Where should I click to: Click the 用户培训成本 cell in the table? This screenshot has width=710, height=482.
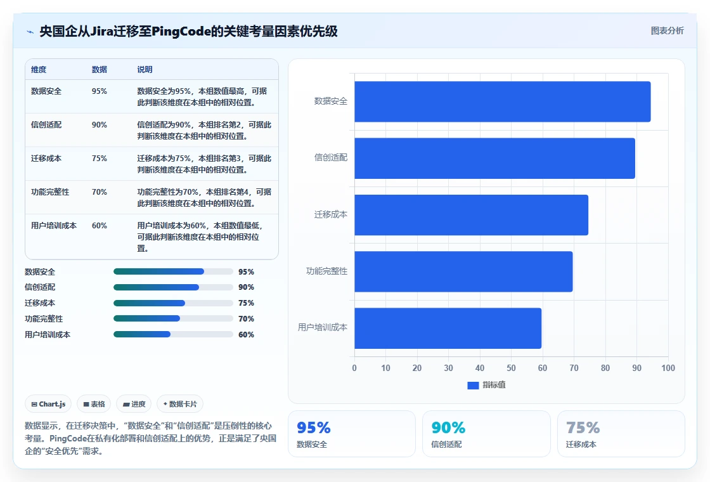coord(54,225)
